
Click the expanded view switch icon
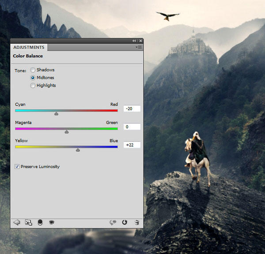(x=28, y=222)
